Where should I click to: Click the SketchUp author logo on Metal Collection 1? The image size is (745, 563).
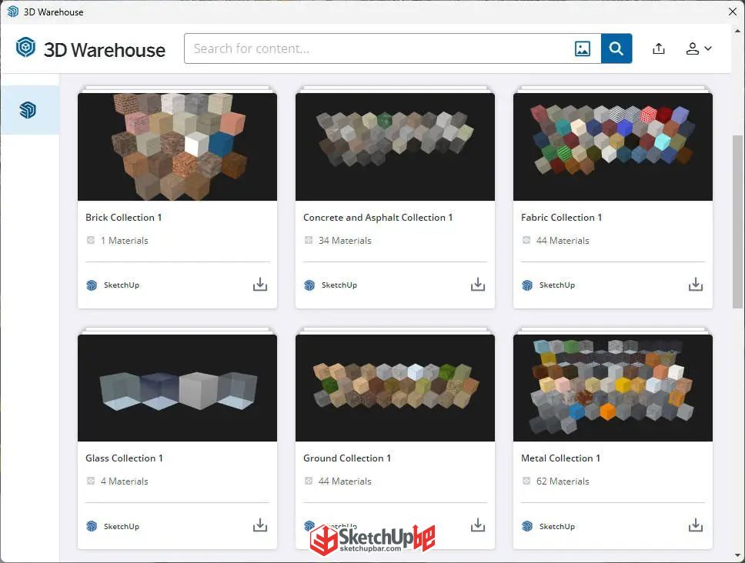[527, 526]
